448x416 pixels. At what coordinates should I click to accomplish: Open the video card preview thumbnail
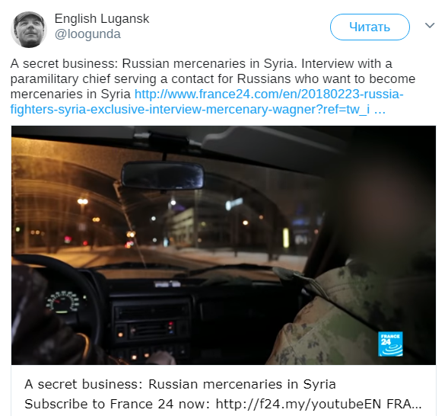(x=224, y=245)
